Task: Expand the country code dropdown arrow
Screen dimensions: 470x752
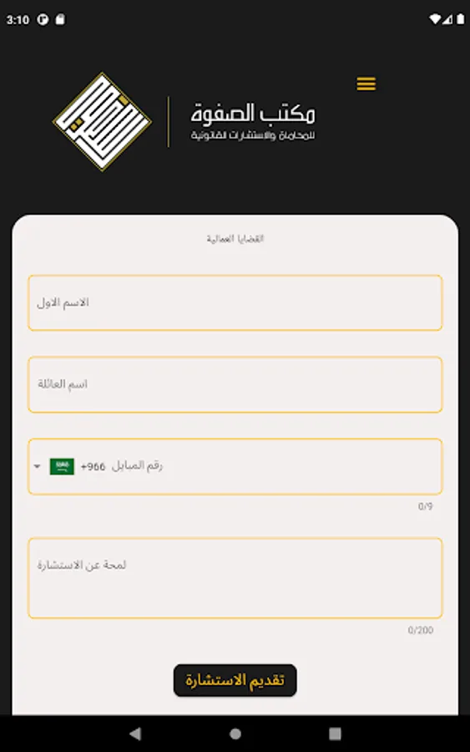Action: point(38,466)
